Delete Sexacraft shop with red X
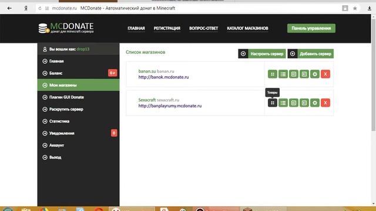Viewport: 376px width, 211px height. 325,103
